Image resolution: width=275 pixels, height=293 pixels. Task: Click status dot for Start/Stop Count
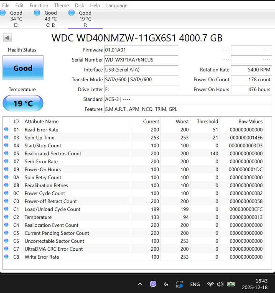(x=6, y=145)
